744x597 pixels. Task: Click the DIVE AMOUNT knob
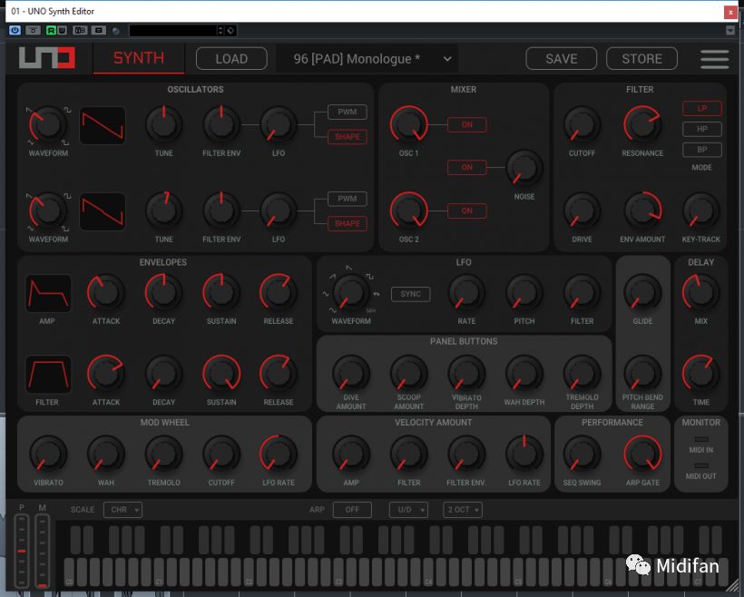pyautogui.click(x=351, y=374)
